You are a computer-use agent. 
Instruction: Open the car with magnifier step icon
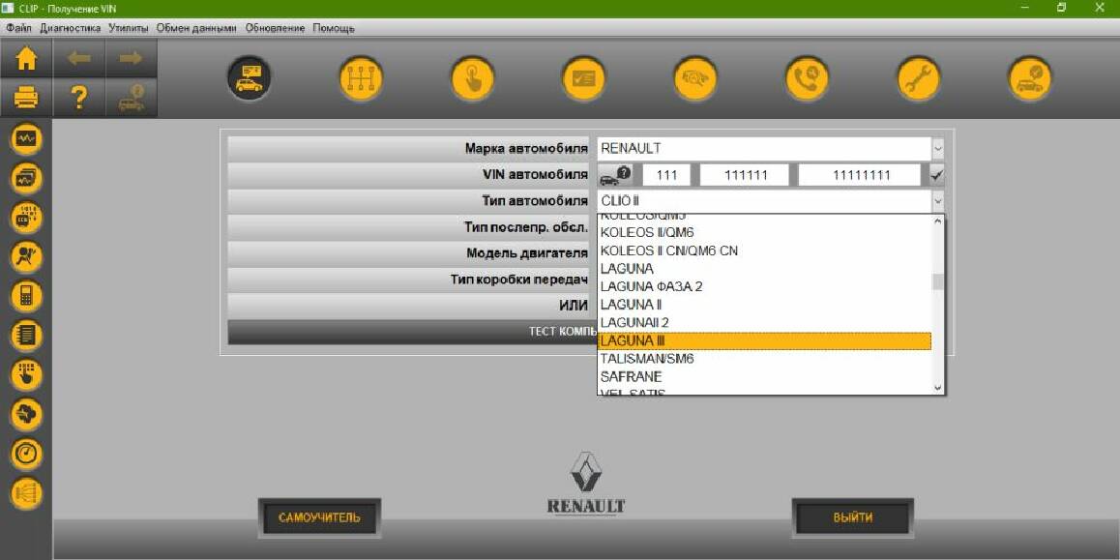(695, 78)
